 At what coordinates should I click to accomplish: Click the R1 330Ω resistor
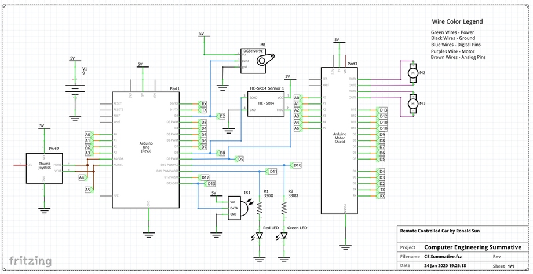click(x=259, y=206)
